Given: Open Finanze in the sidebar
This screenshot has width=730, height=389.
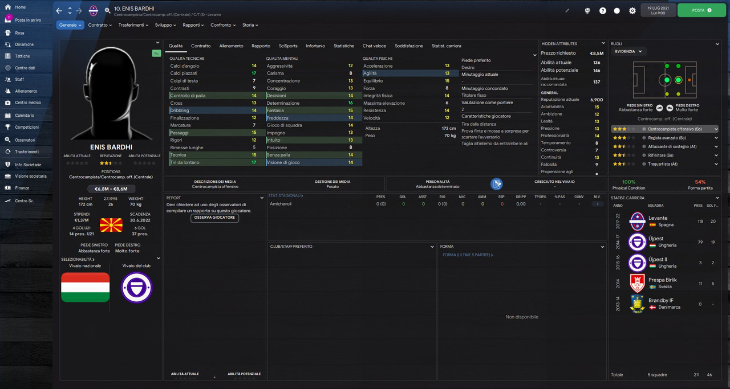Looking at the screenshot, I should (x=22, y=187).
